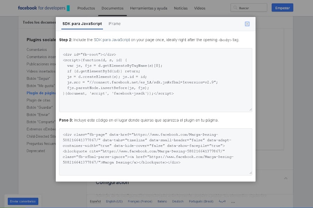Go to Videos in the top navigation
Viewport: 313px width, 208px height.
200,8
